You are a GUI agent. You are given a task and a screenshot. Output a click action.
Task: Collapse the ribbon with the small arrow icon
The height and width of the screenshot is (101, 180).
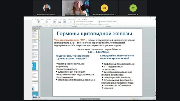coord(153,19)
